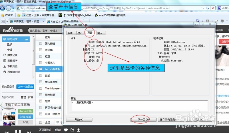The width and height of the screenshot is (229, 133).
Task: Click the printer icon in IE toolbar
Action: (222, 21)
